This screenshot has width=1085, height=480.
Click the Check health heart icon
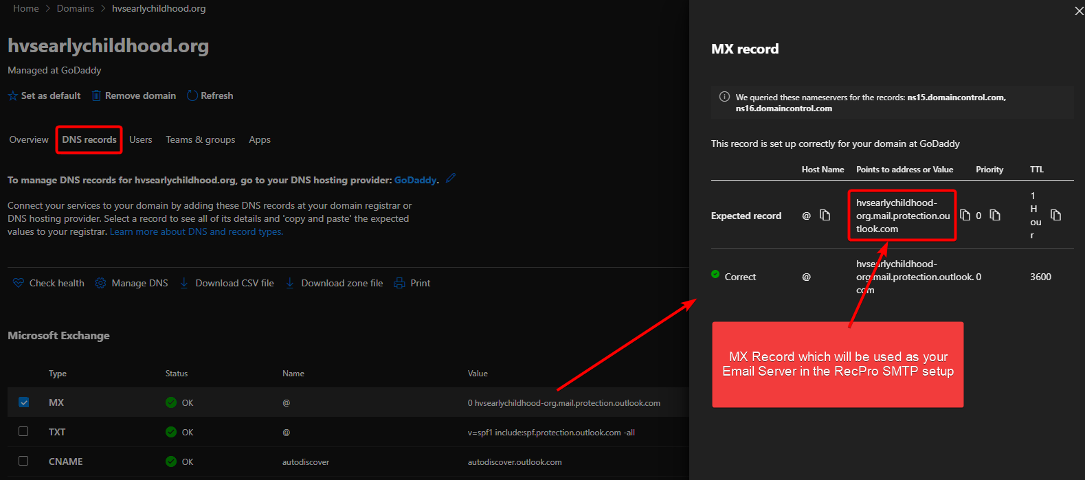[19, 283]
